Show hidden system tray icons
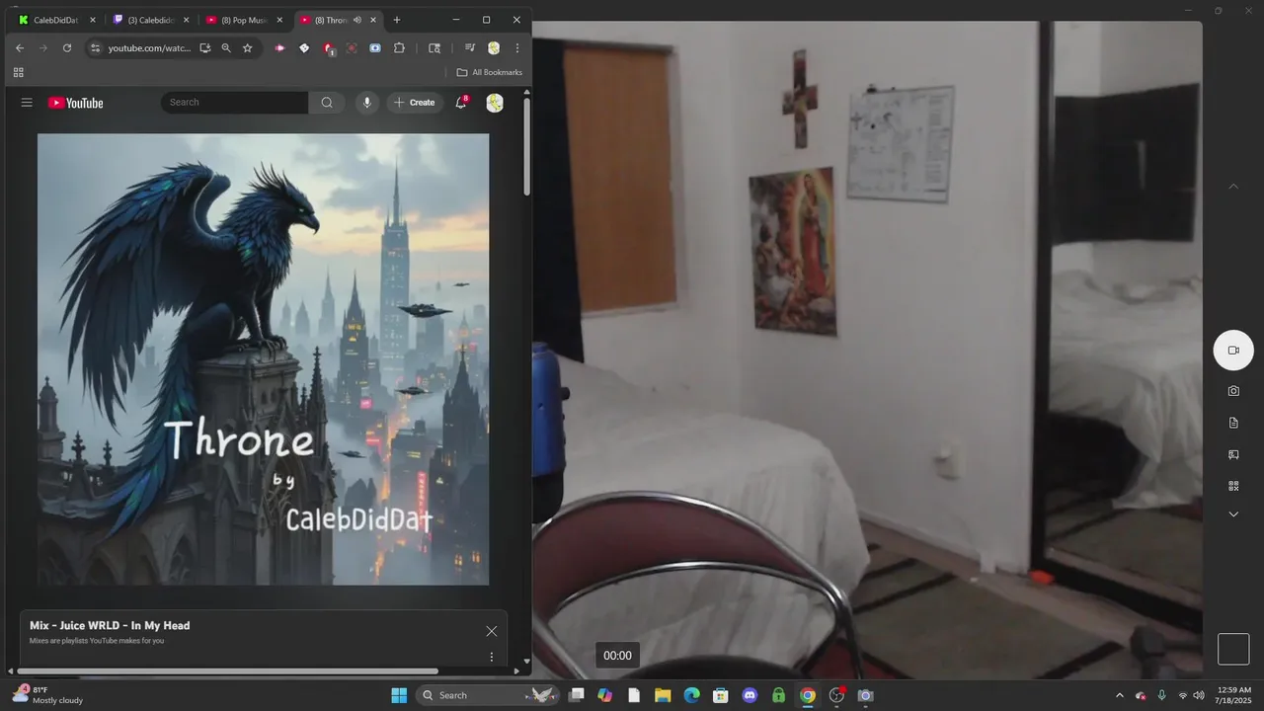The width and height of the screenshot is (1264, 711). (x=1119, y=695)
